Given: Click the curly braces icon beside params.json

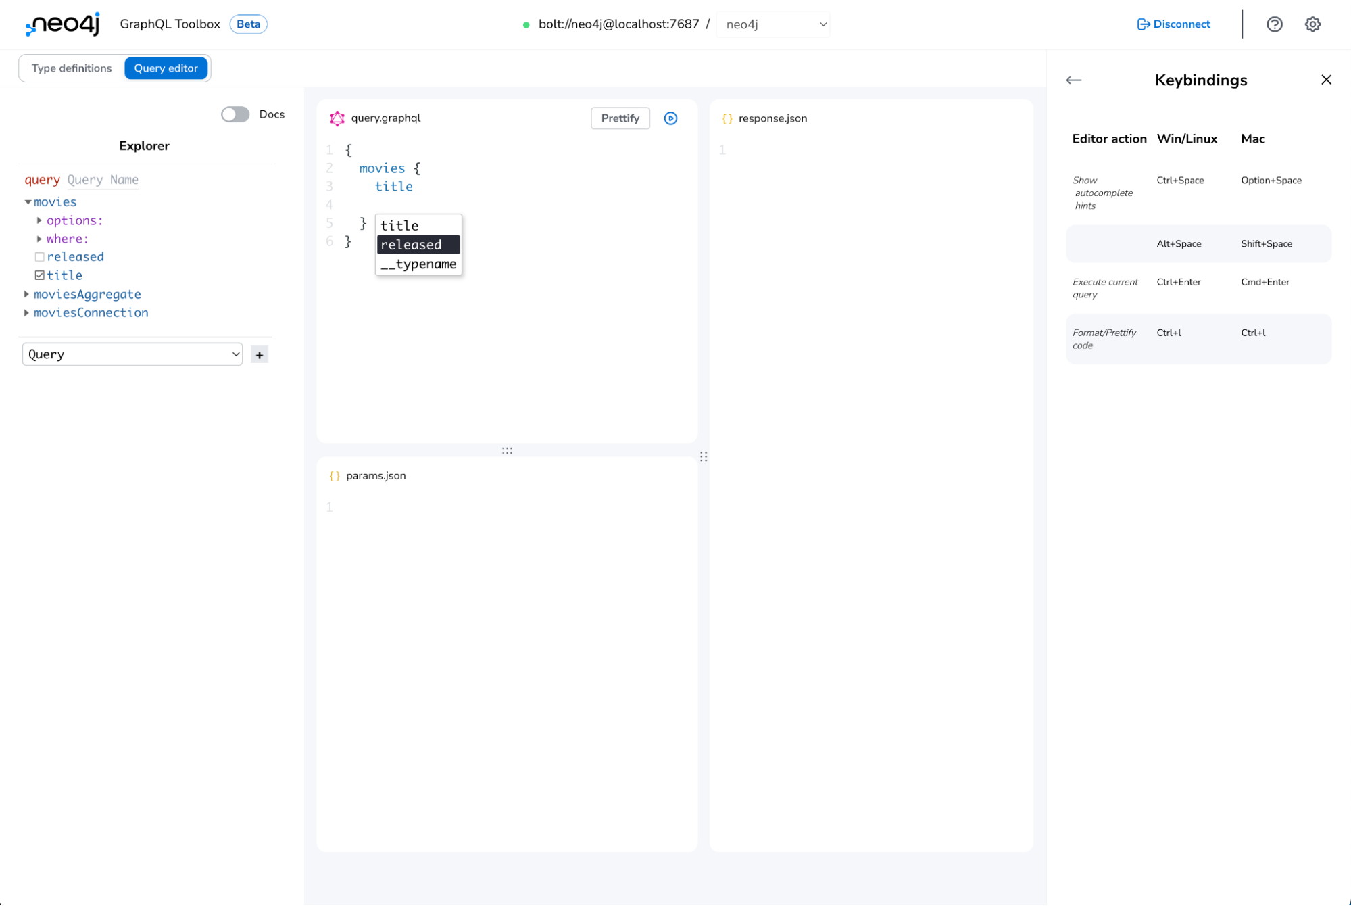Looking at the screenshot, I should [x=334, y=475].
